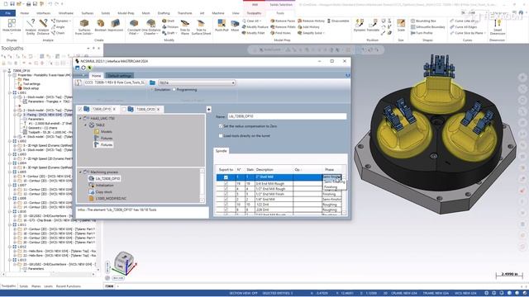Select the Simulation radio option
The width and height of the screenshot is (529, 297).
point(152,90)
